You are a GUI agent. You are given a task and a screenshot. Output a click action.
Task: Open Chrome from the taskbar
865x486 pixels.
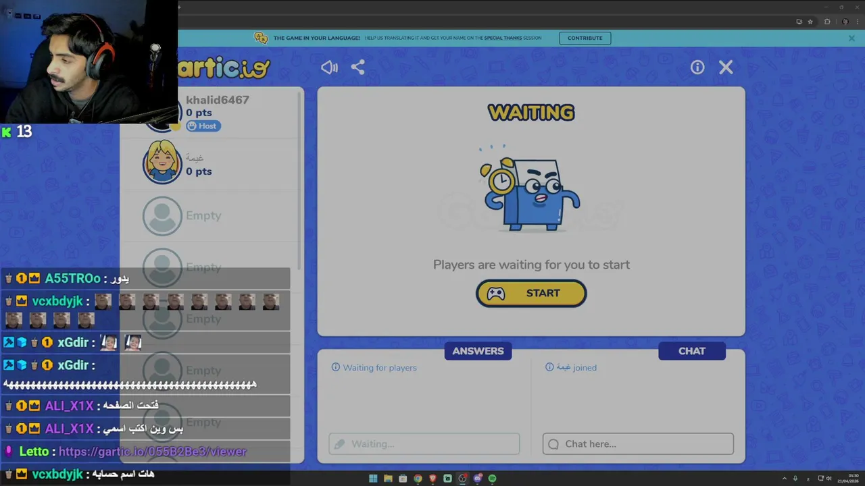point(418,479)
